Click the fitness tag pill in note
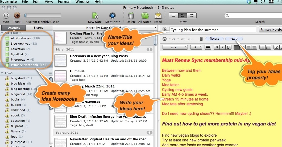The height and width of the screenshot is (147, 282). 214,39
